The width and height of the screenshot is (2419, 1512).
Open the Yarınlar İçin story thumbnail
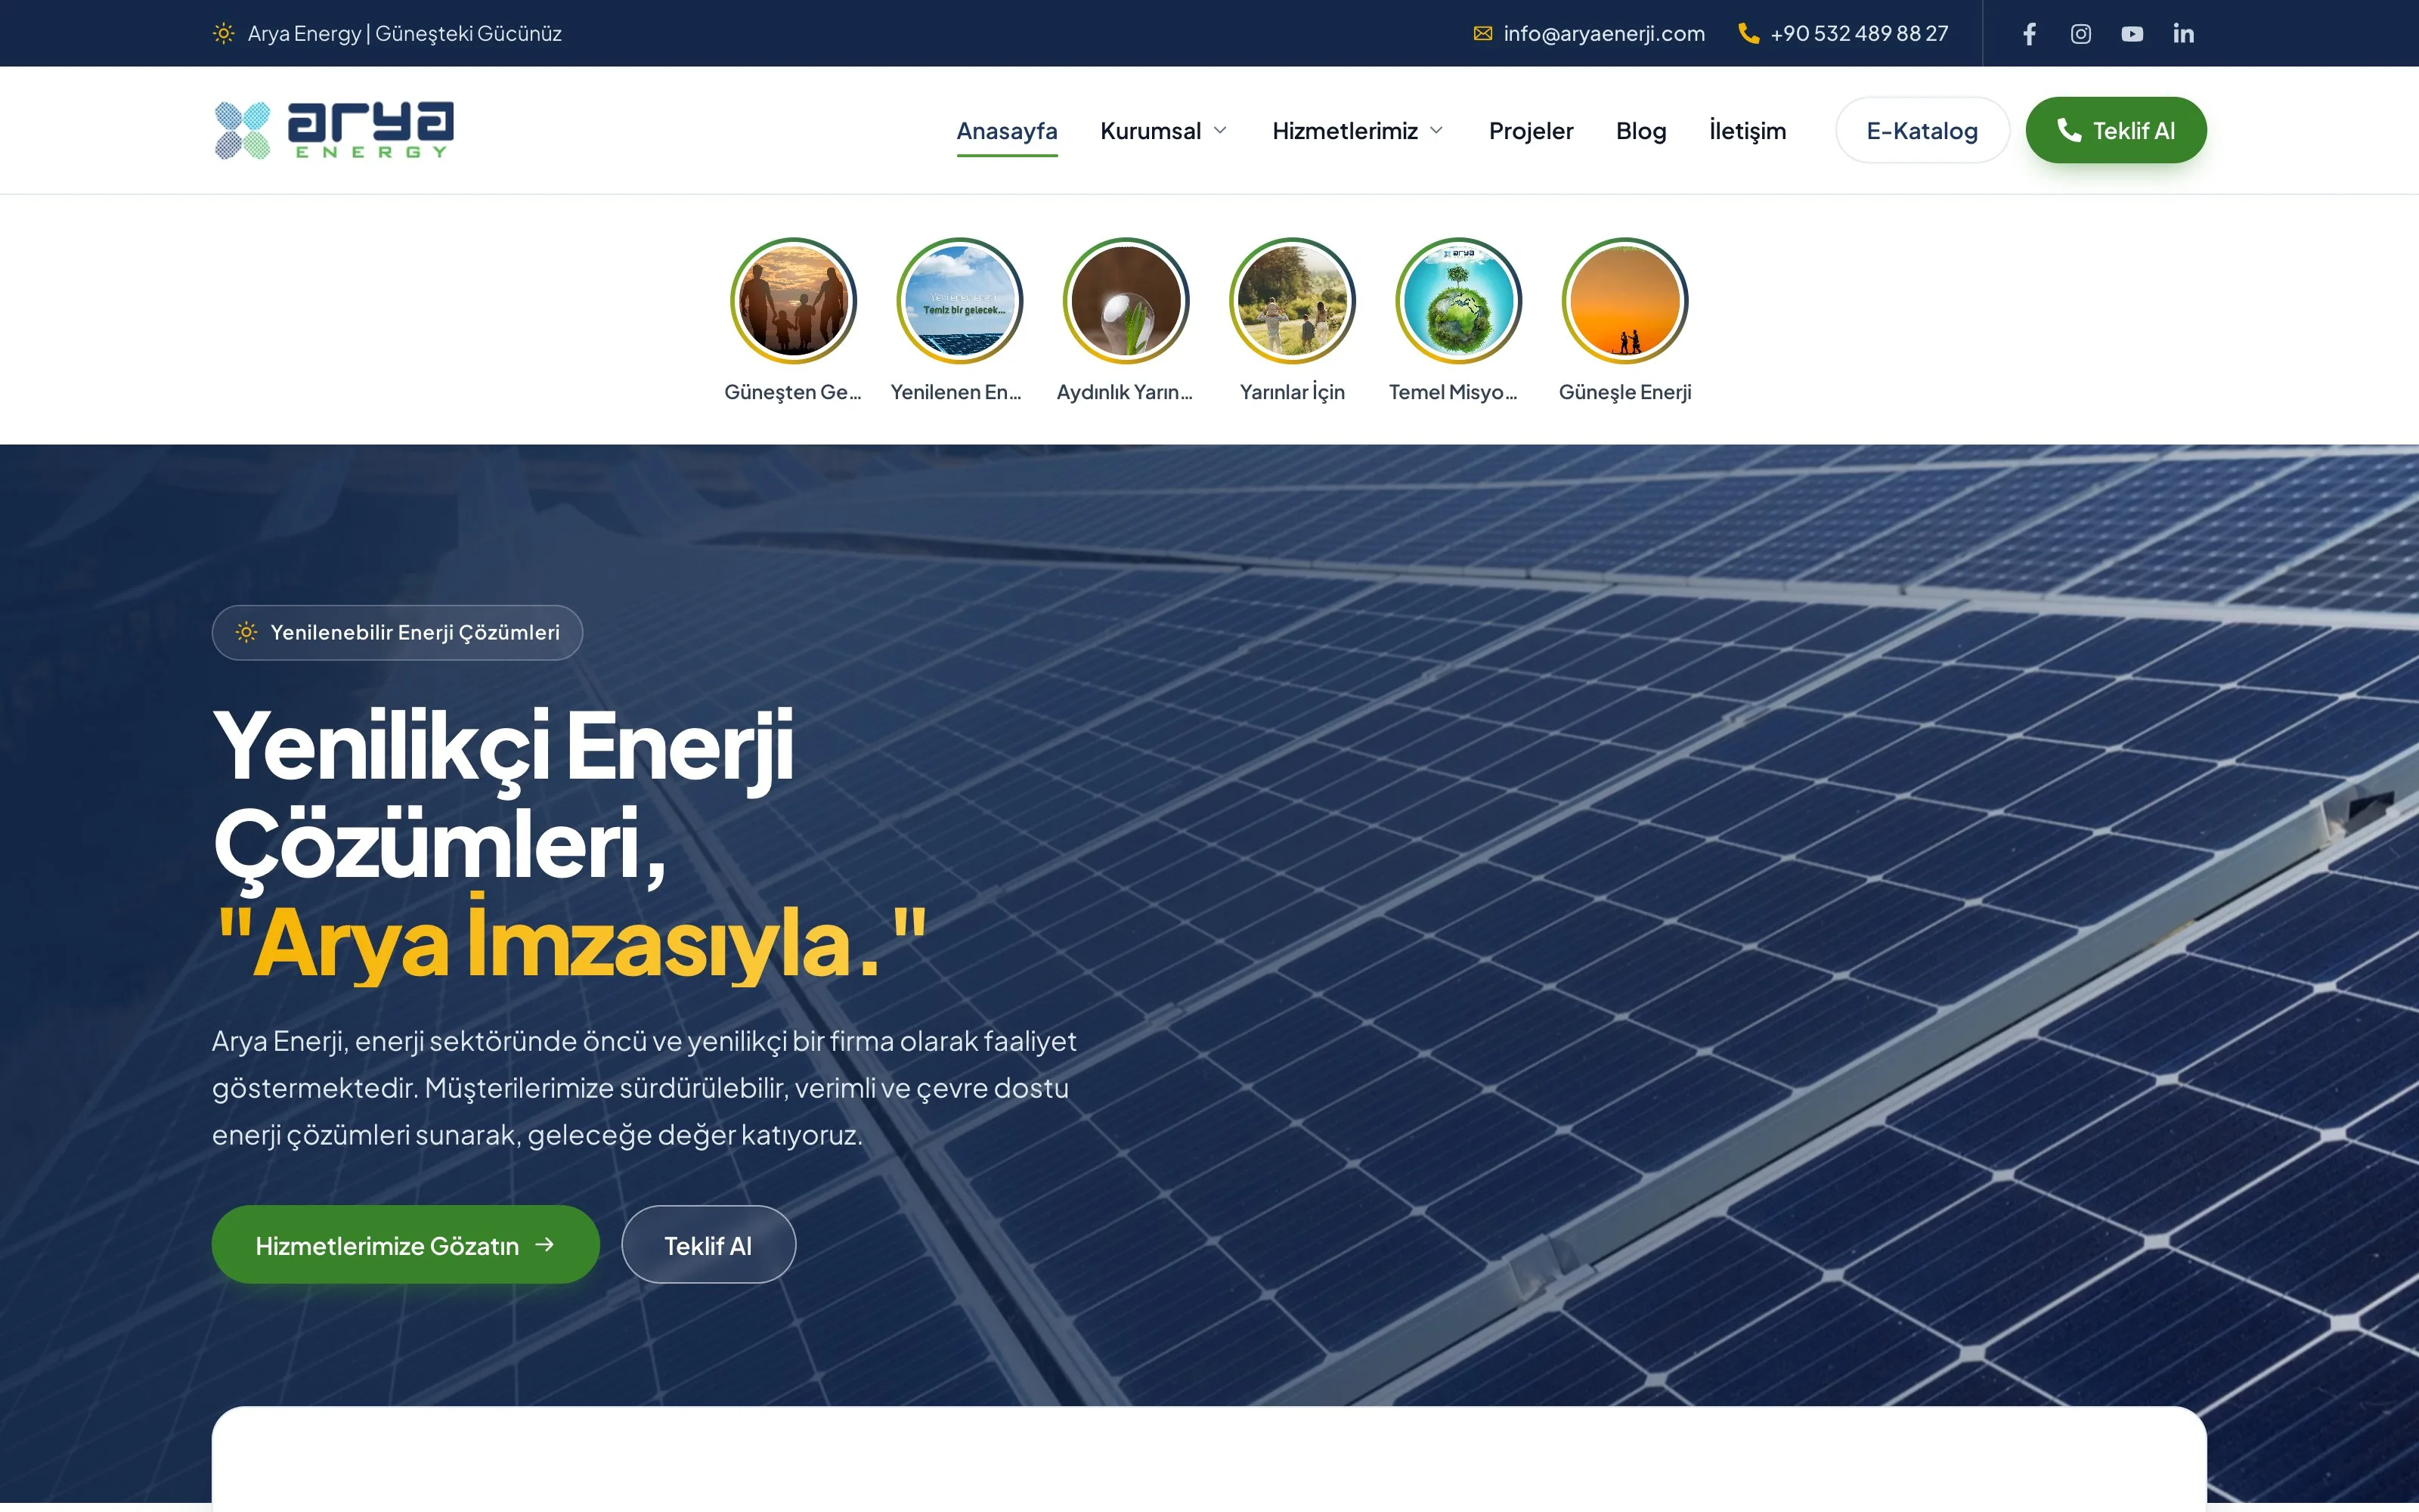1291,300
